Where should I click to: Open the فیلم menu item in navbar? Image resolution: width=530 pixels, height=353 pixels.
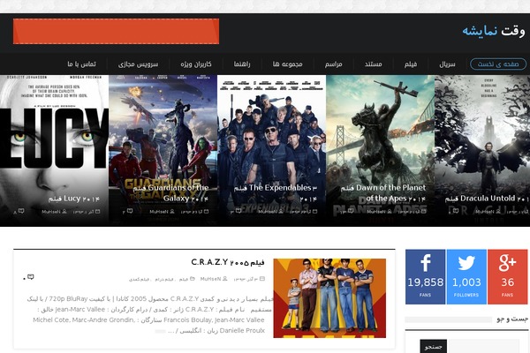[411, 64]
